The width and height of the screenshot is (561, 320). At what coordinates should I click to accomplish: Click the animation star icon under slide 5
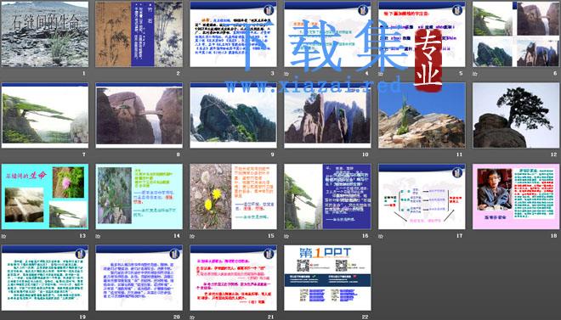tap(381, 74)
